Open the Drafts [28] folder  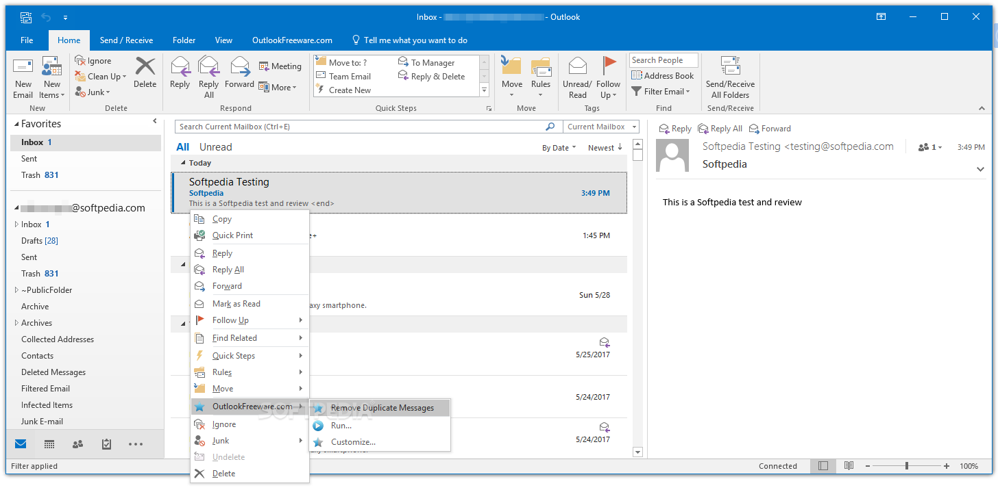40,241
